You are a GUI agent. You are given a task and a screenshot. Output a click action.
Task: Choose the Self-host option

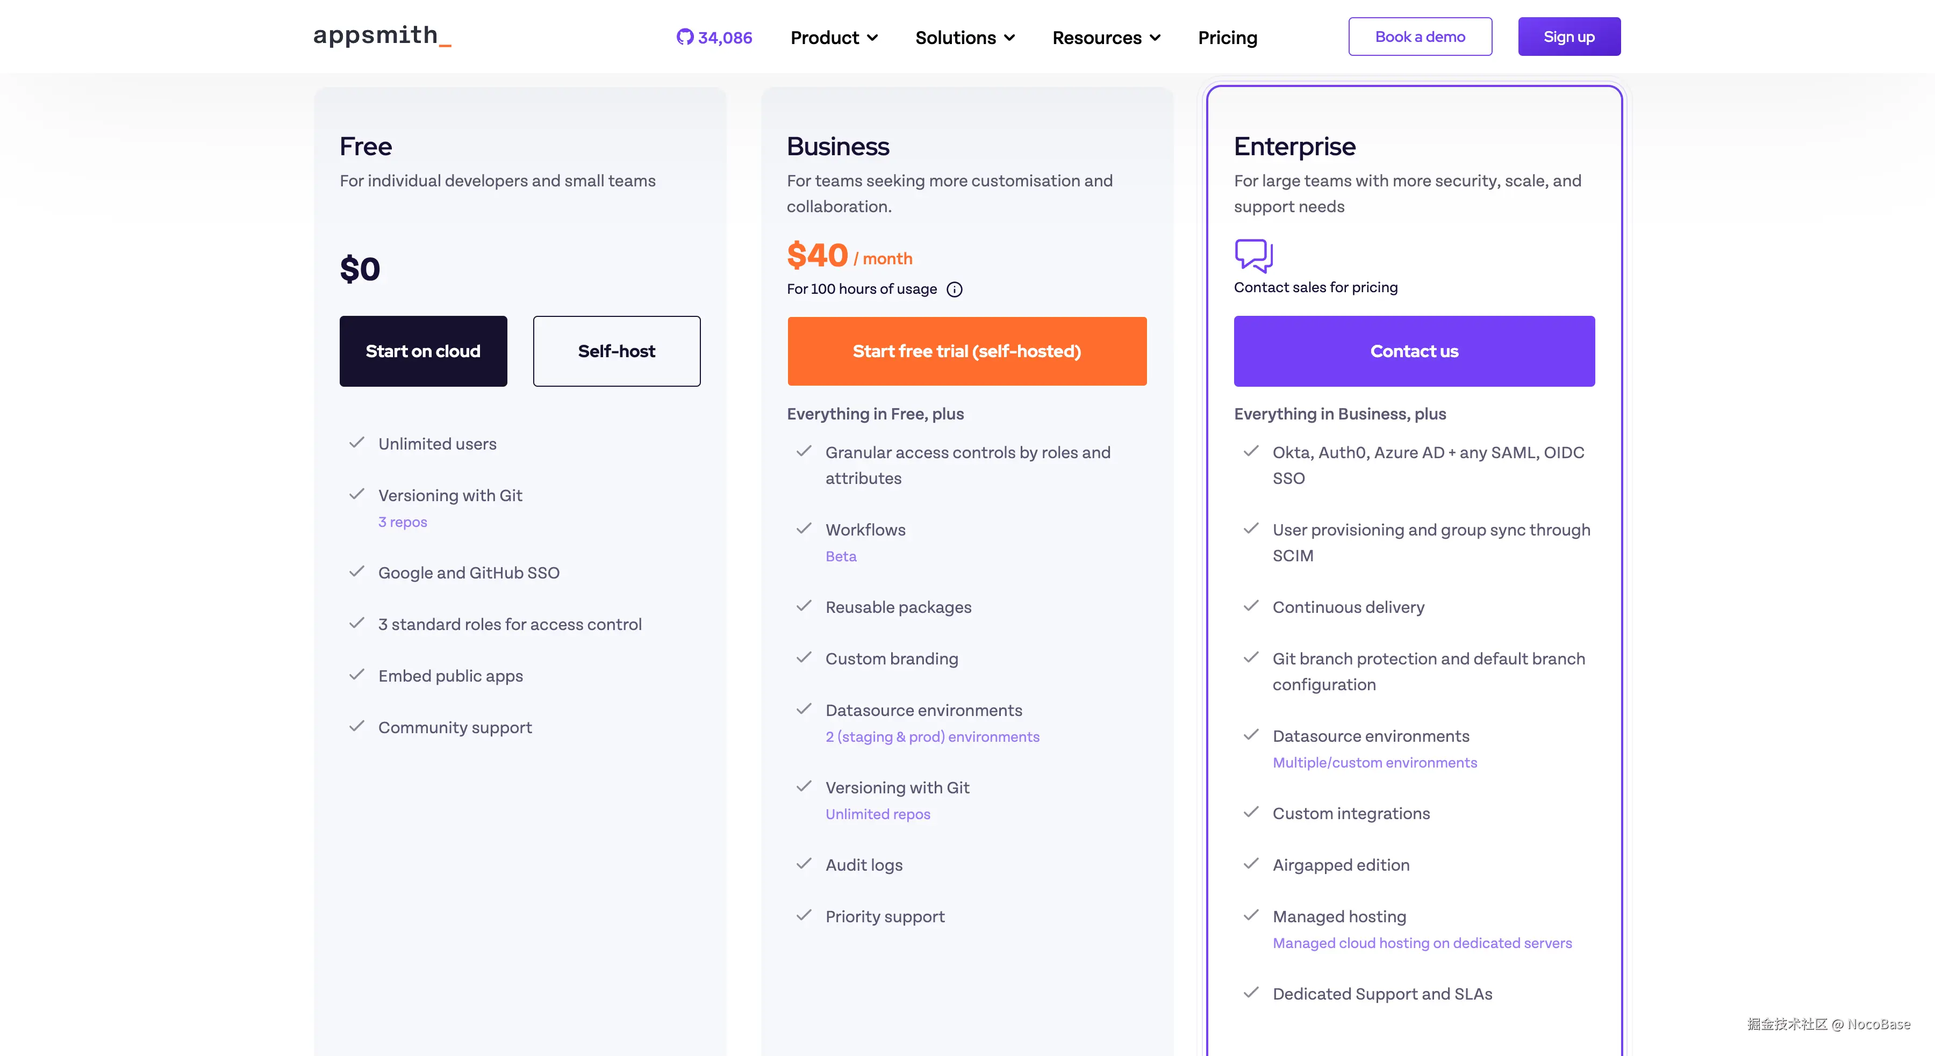[616, 351]
